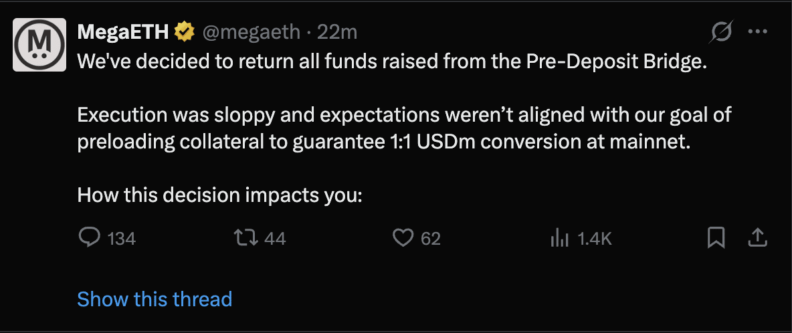The image size is (792, 333).
Task: Open the three-dot More menu
Action: [758, 31]
